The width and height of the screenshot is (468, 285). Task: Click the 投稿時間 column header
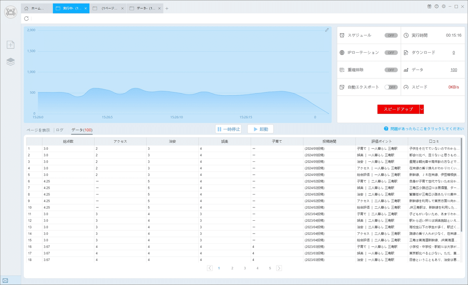pyautogui.click(x=329, y=141)
